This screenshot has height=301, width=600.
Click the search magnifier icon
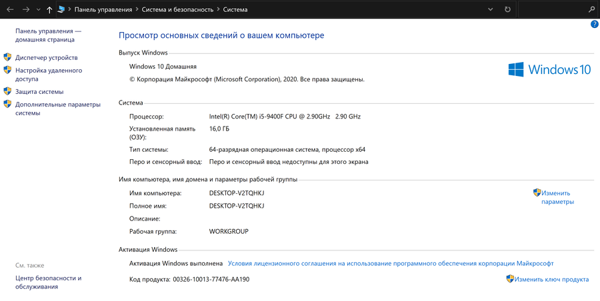(x=591, y=10)
